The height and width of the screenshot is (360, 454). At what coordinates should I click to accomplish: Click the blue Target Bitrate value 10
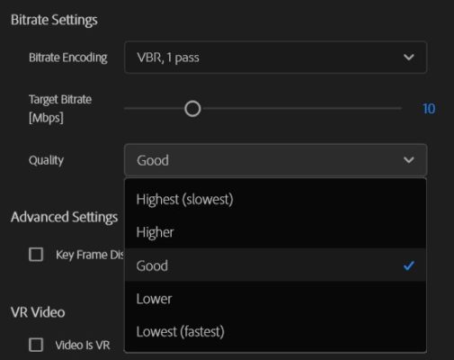click(429, 109)
